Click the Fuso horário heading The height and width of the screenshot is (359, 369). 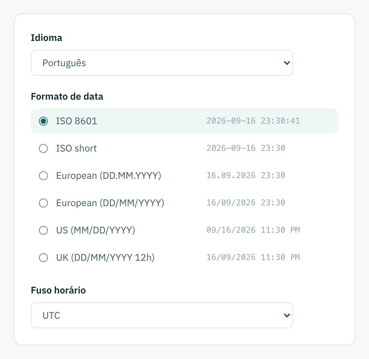click(58, 290)
